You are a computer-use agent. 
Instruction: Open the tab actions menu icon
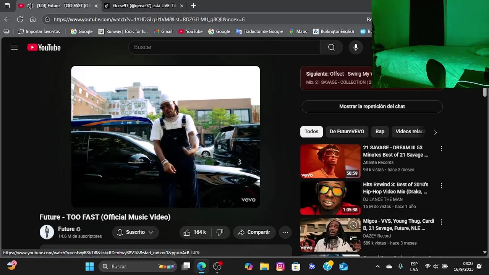click(7, 6)
